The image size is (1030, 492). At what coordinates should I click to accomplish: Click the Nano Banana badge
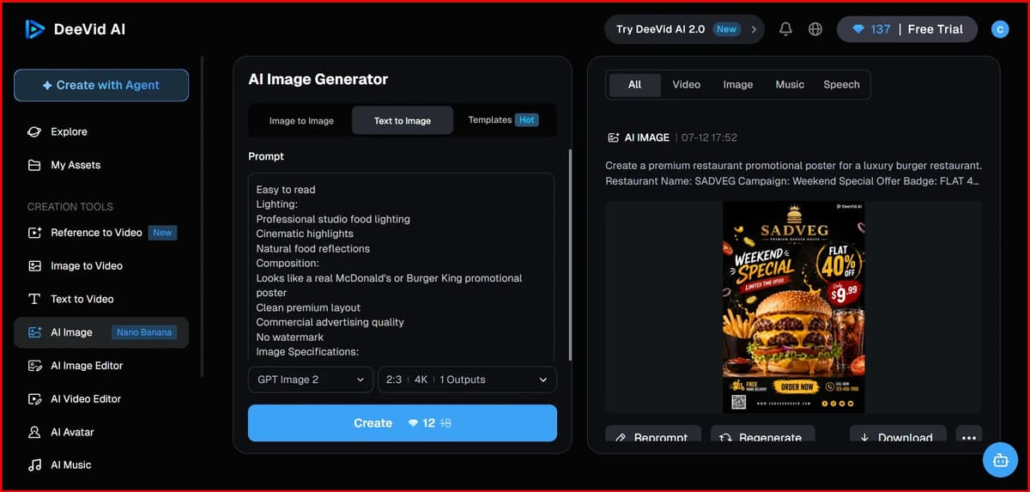click(x=144, y=332)
